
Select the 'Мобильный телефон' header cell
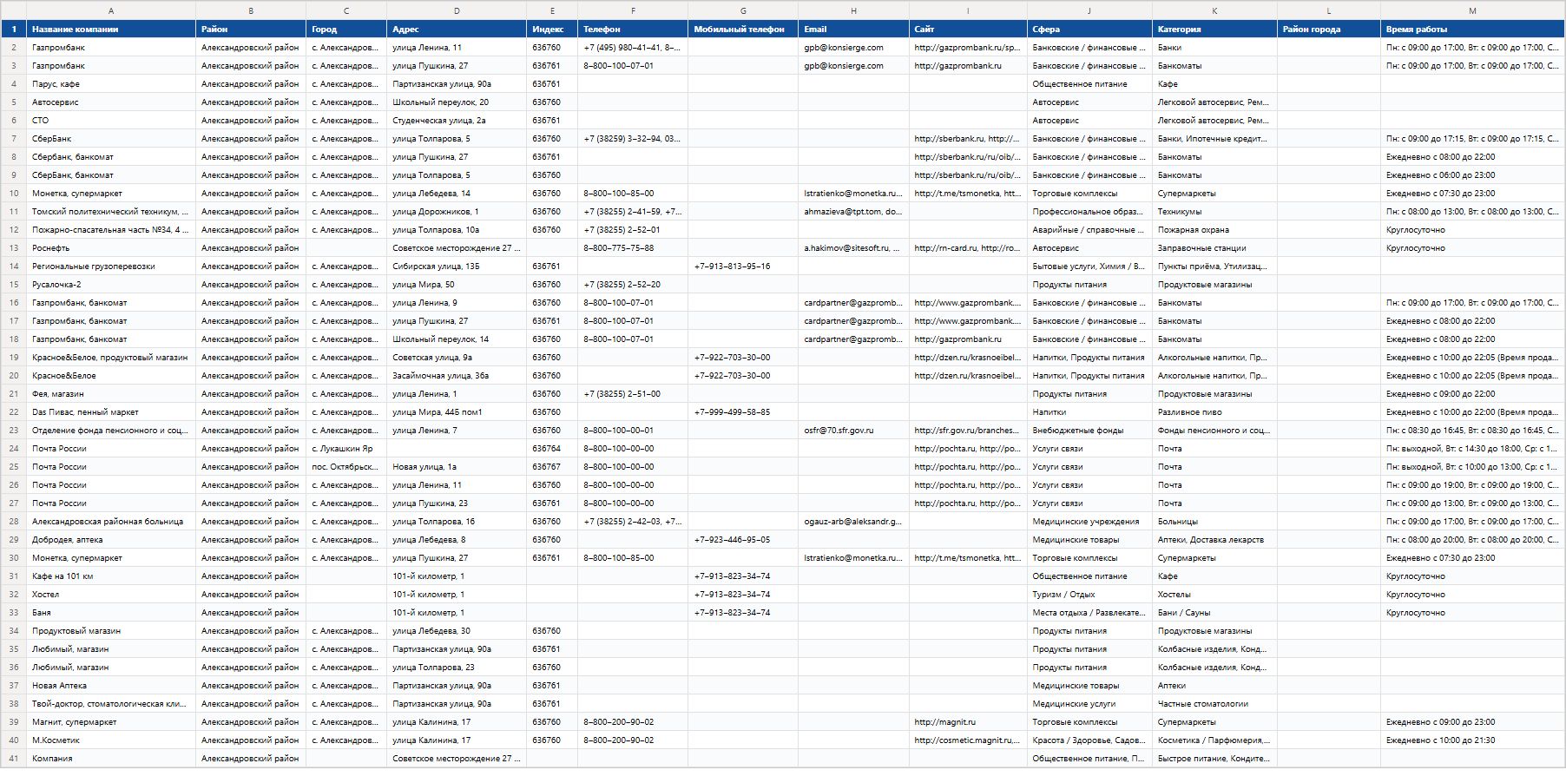pyautogui.click(x=743, y=29)
